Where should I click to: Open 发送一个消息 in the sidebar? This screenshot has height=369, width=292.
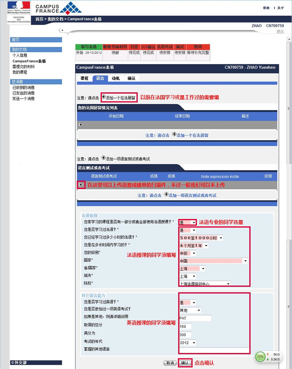click(x=24, y=99)
